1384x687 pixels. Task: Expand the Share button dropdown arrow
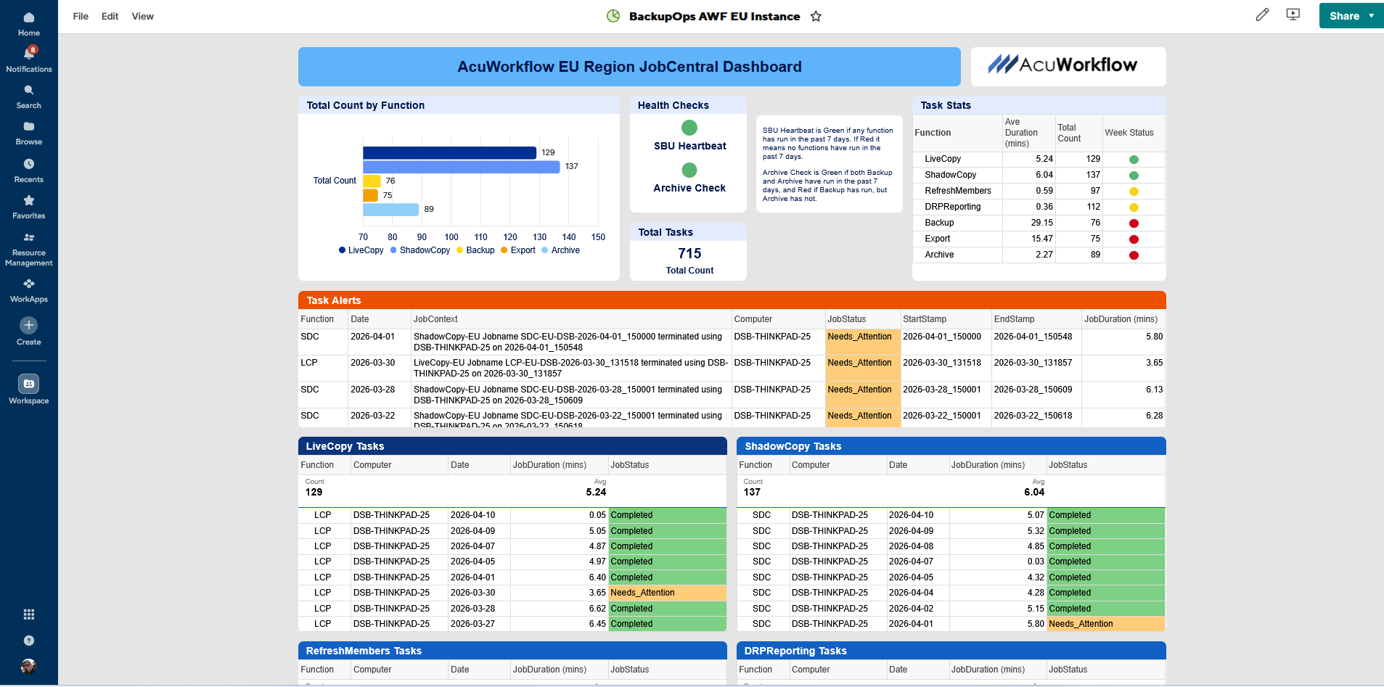point(1371,16)
